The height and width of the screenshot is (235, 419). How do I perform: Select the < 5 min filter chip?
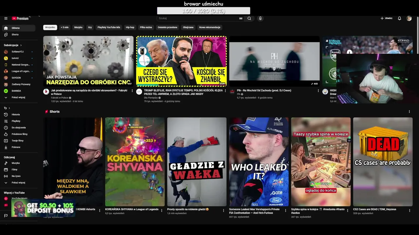64,27
